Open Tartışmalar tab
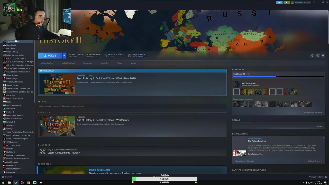Screen dimensions: 329x185 (x=87, y=63)
